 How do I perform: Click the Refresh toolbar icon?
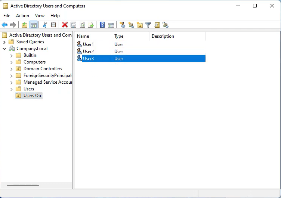point(82,25)
